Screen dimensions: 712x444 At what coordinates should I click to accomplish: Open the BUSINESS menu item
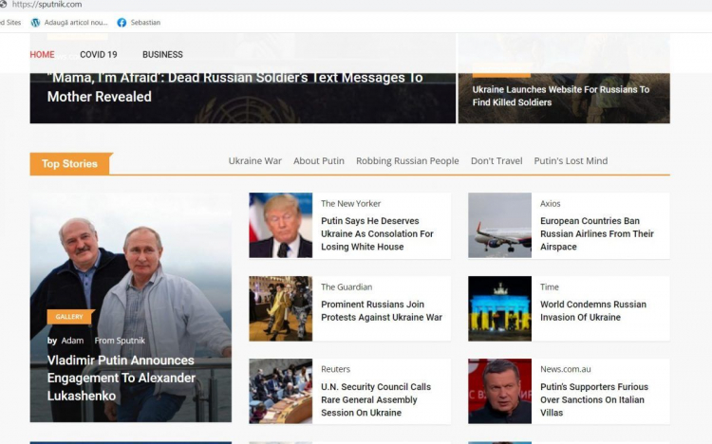pyautogui.click(x=162, y=54)
